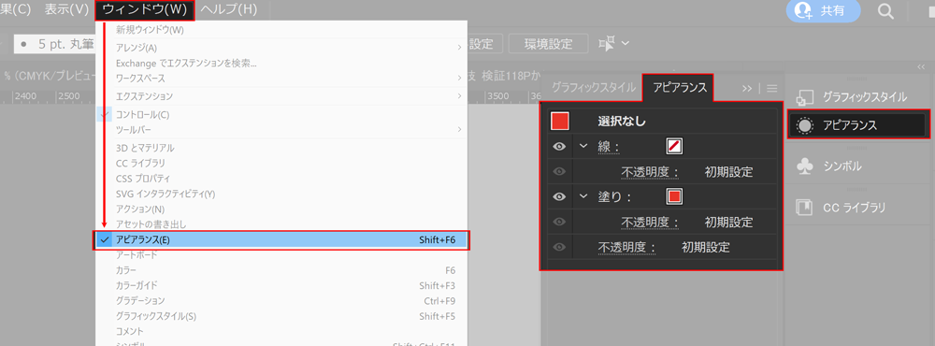Choose アートボード menu item

click(280, 255)
